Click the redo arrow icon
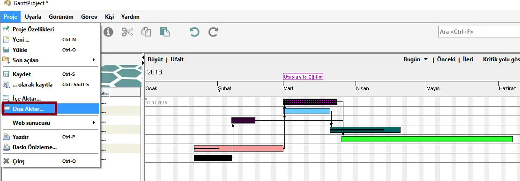 [213, 32]
